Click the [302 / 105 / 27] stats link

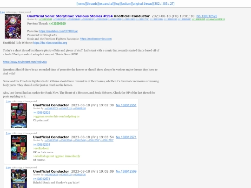[164, 4]
